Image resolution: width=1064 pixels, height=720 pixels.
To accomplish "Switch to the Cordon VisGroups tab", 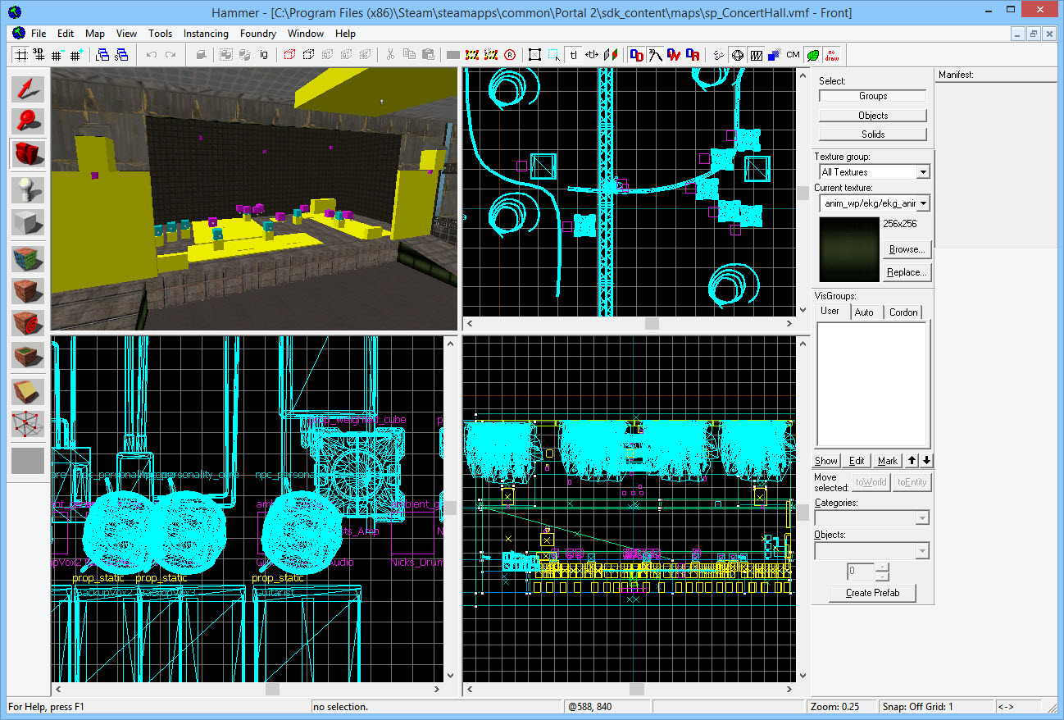I will [903, 312].
